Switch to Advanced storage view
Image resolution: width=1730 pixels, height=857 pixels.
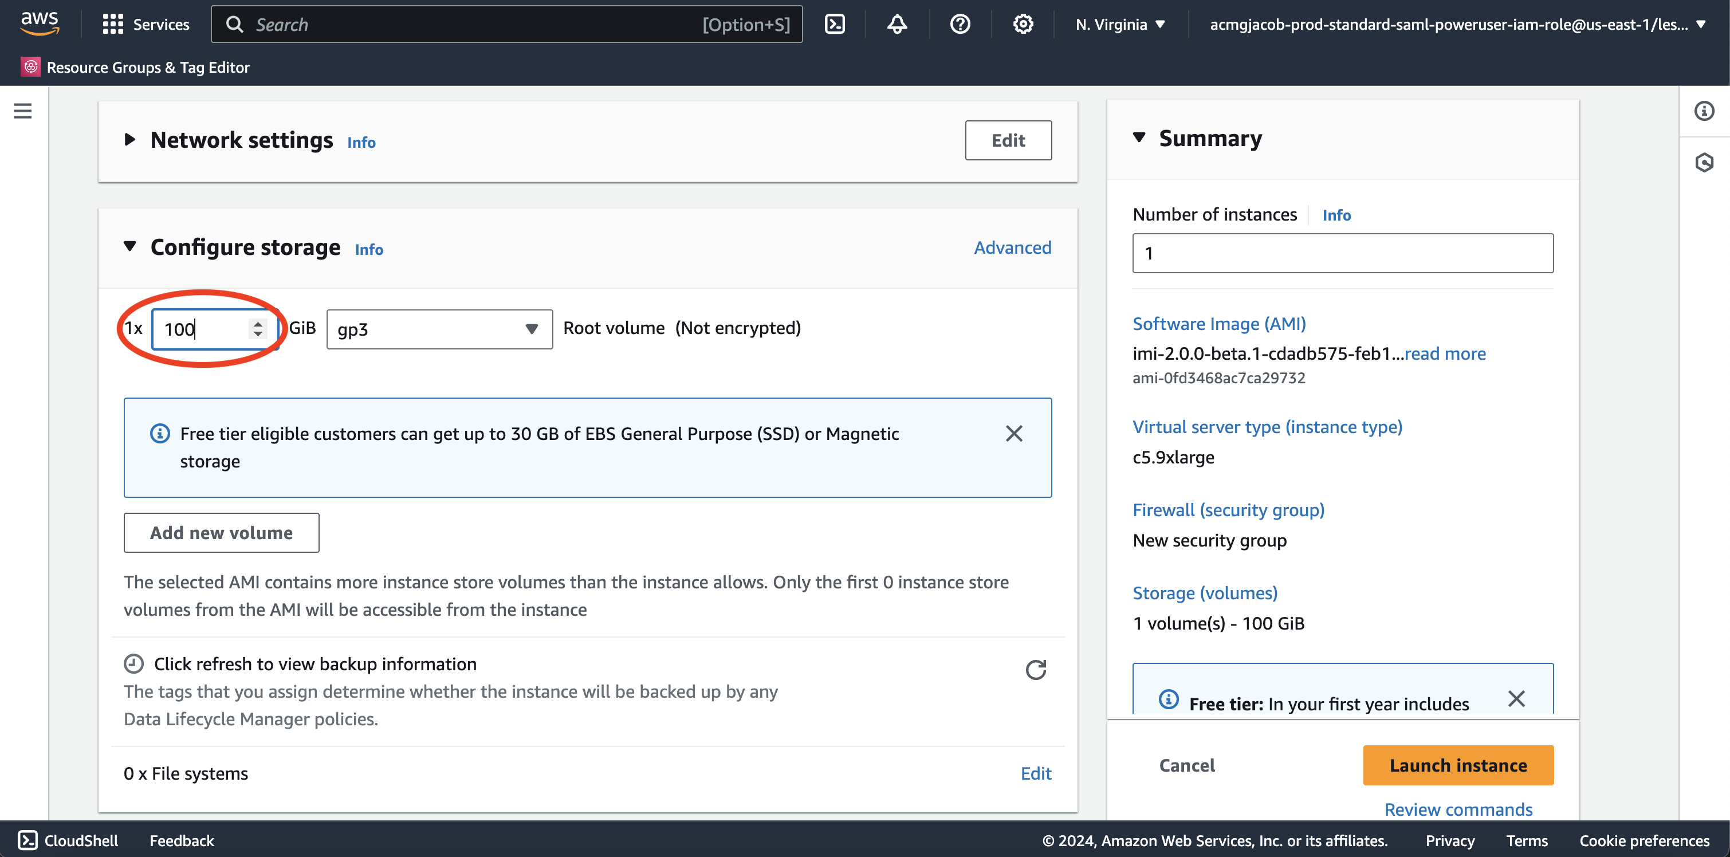click(x=1012, y=247)
